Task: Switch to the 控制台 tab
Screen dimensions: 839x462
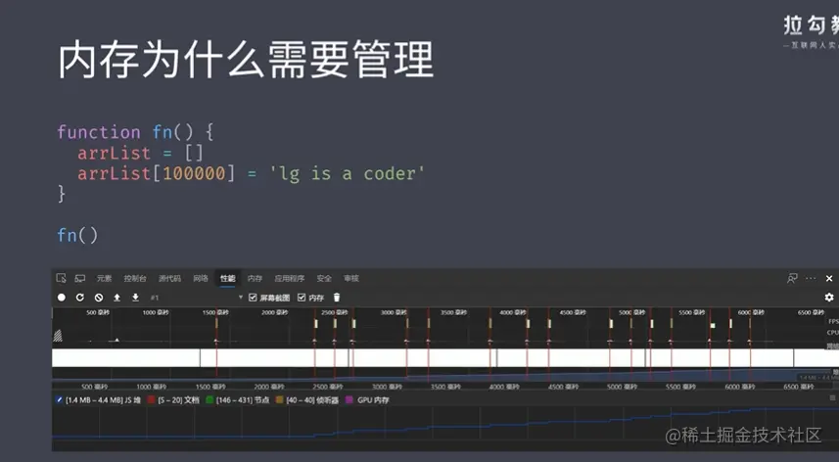Action: click(x=135, y=278)
